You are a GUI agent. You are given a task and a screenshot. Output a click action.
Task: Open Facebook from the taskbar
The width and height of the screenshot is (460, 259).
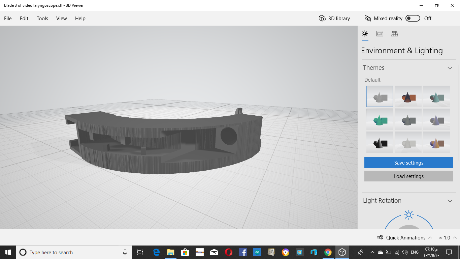243,252
